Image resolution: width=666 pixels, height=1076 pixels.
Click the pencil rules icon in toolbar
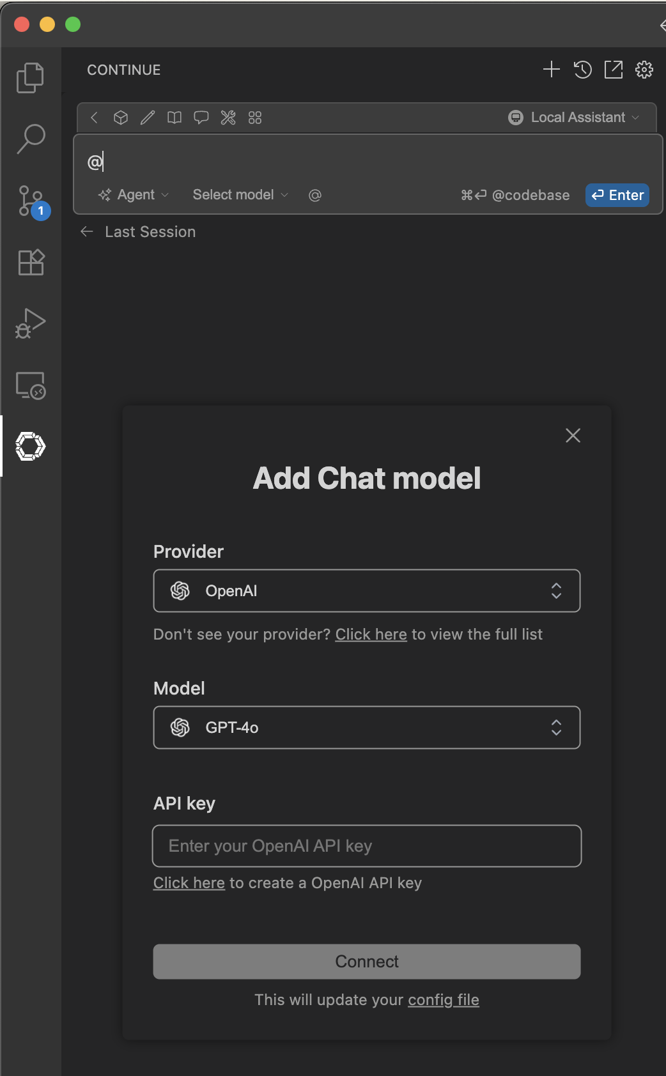point(148,118)
